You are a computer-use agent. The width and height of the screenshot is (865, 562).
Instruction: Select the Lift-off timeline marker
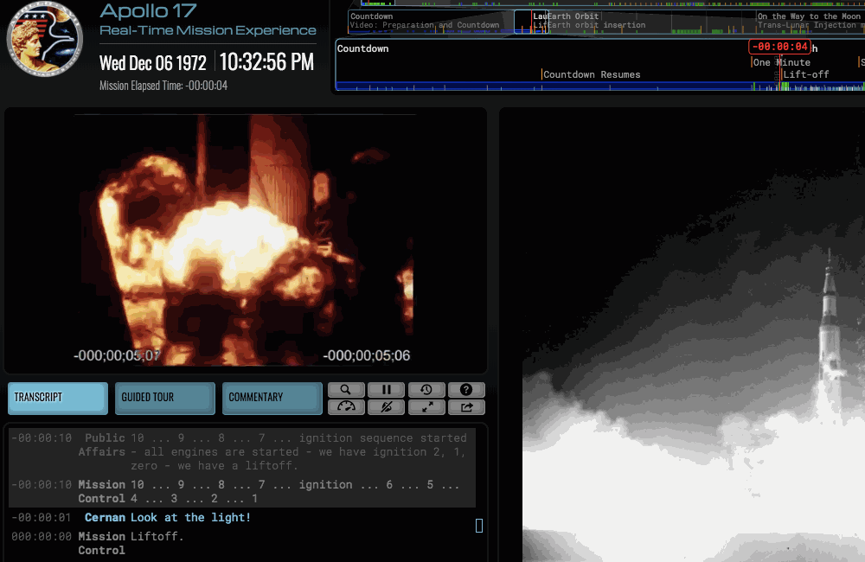click(x=805, y=74)
